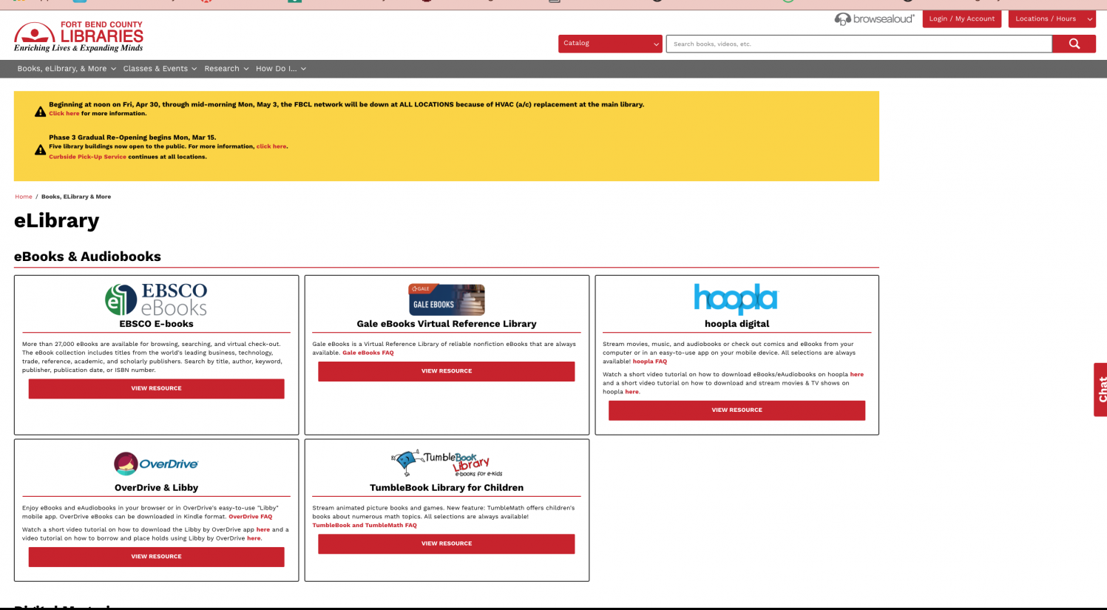Open the Gale eBooks FAQ link
1107x610 pixels.
pyautogui.click(x=368, y=353)
